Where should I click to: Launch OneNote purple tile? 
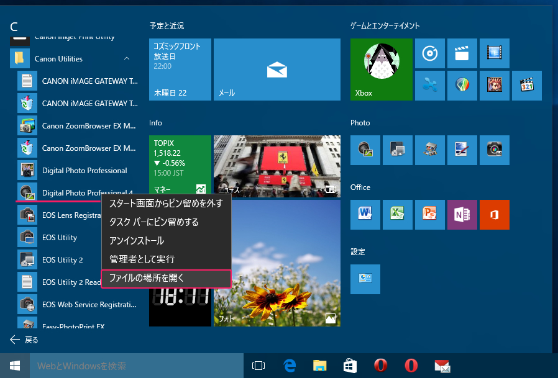(x=462, y=214)
